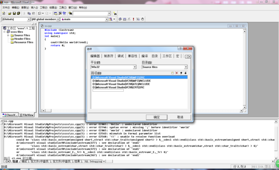Click the Open file folder icon
This screenshot has height=170, width=279.
tap(9, 13)
